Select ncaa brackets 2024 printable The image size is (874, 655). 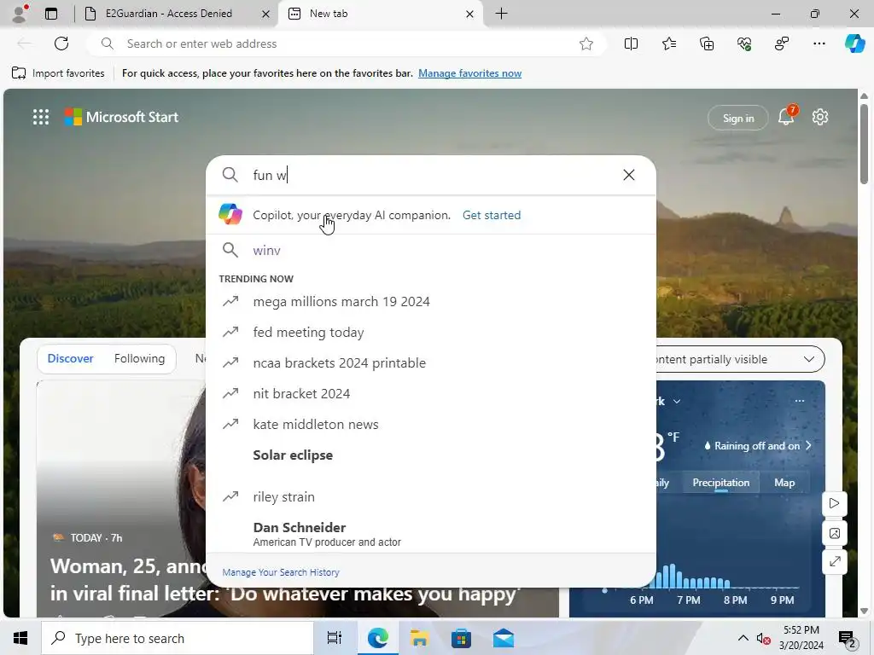point(430,362)
